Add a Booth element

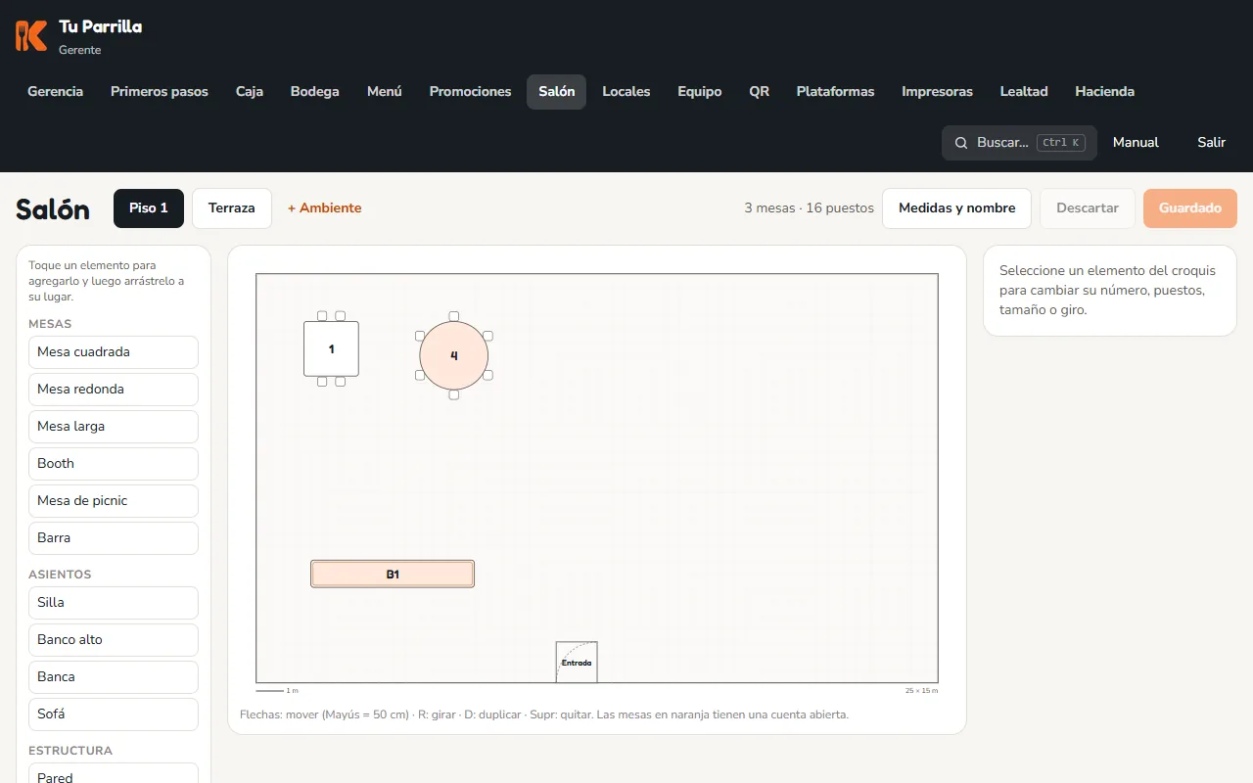pos(114,464)
